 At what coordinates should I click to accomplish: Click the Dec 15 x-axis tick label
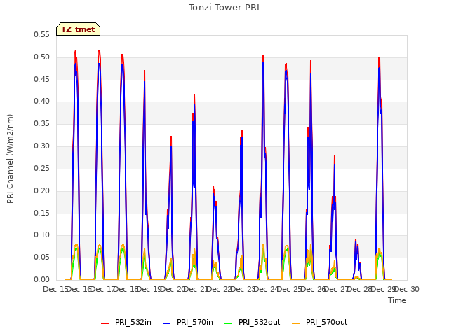(55, 289)
